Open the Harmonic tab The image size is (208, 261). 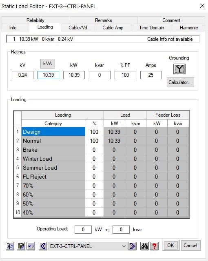pos(189,28)
